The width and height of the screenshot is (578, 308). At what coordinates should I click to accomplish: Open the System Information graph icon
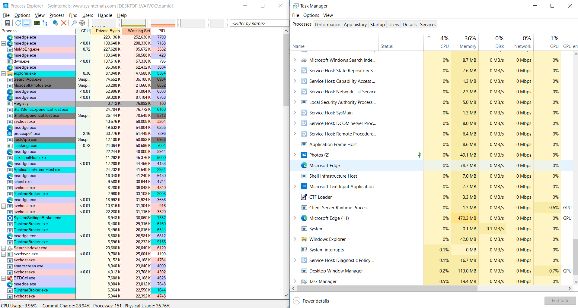[x=37, y=23]
